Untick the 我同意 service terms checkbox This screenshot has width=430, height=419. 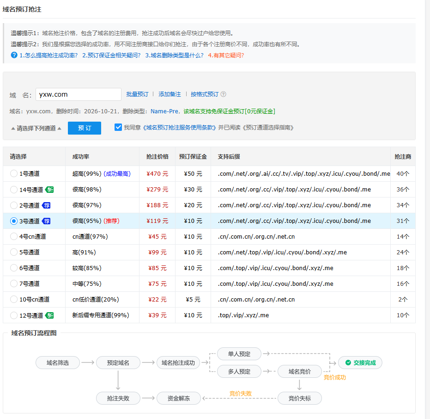click(x=118, y=127)
